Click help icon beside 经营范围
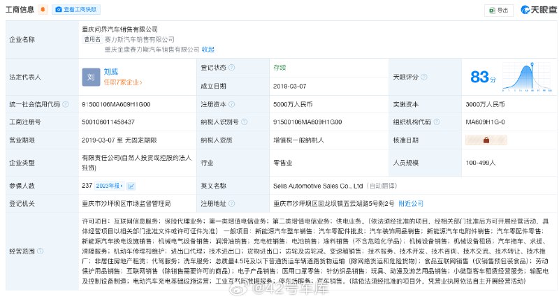Image resolution: width=559 pixels, height=301 pixels. tap(41, 251)
